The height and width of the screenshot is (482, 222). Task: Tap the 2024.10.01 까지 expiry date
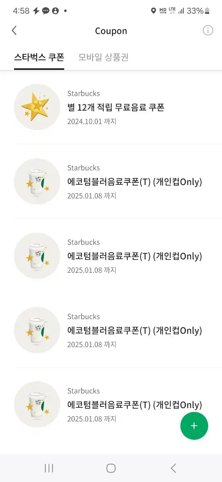92,121
